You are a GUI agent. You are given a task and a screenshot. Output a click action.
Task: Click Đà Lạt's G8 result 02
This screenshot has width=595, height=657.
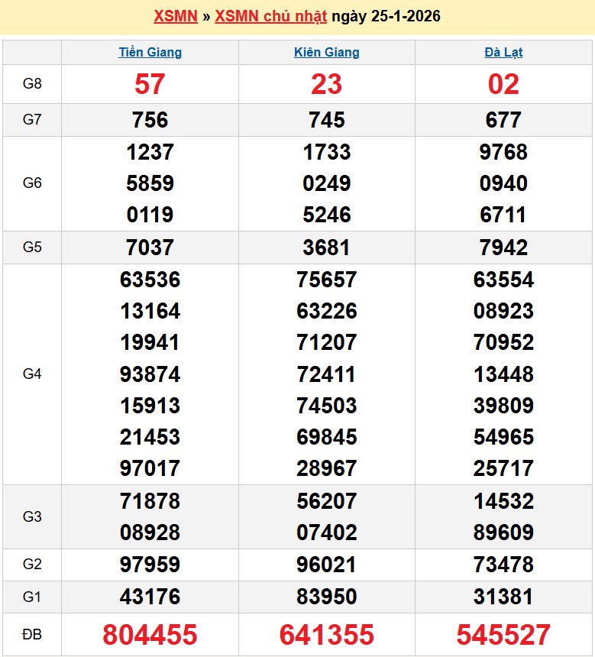[503, 84]
